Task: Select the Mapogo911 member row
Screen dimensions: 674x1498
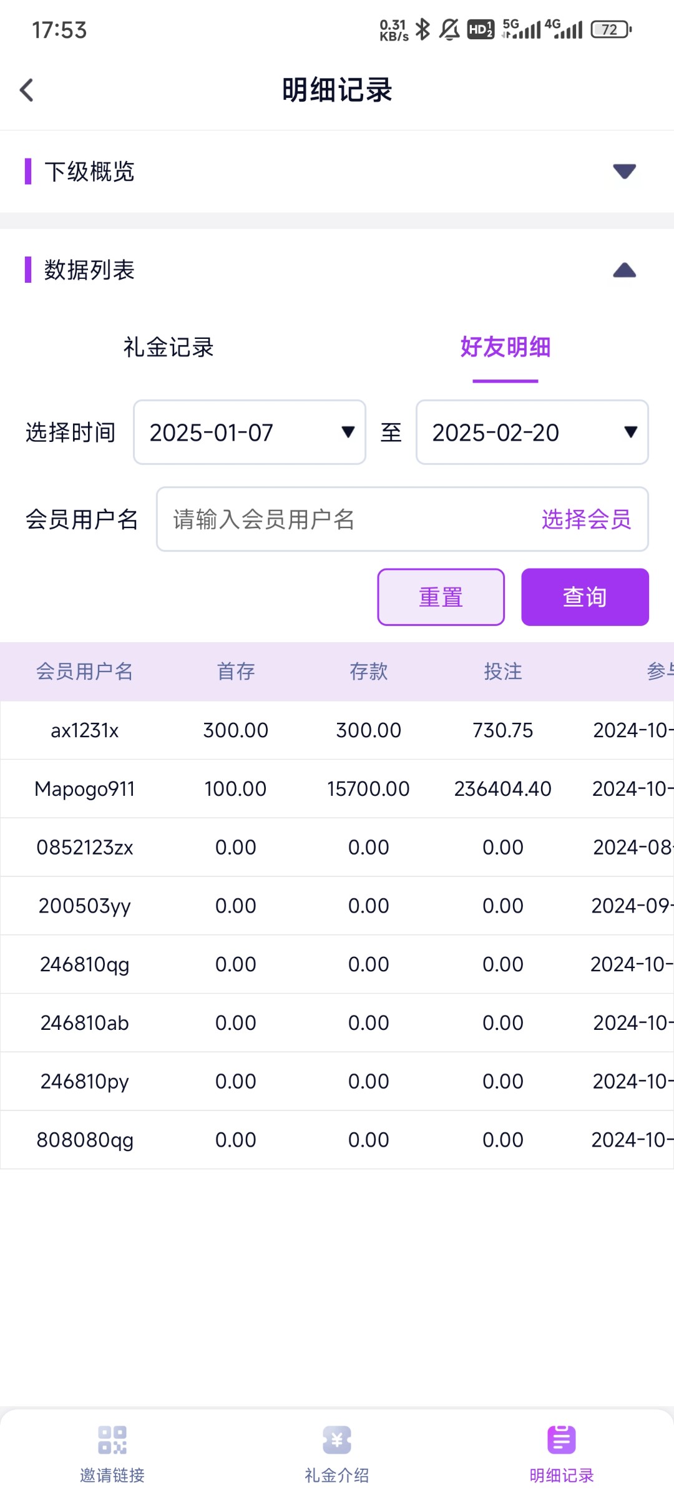Action: [x=85, y=789]
